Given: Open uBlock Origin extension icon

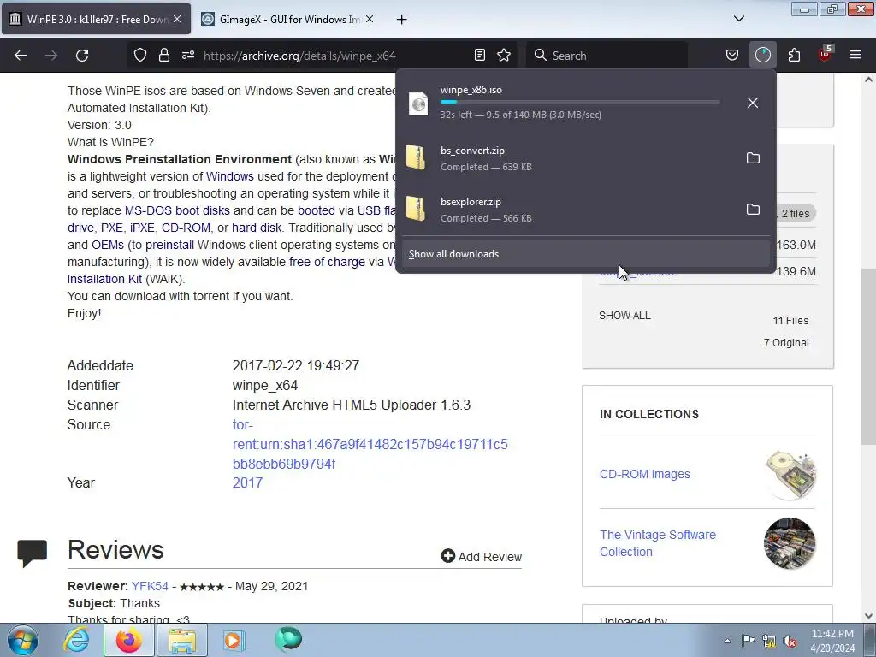Looking at the screenshot, I should pyautogui.click(x=825, y=54).
